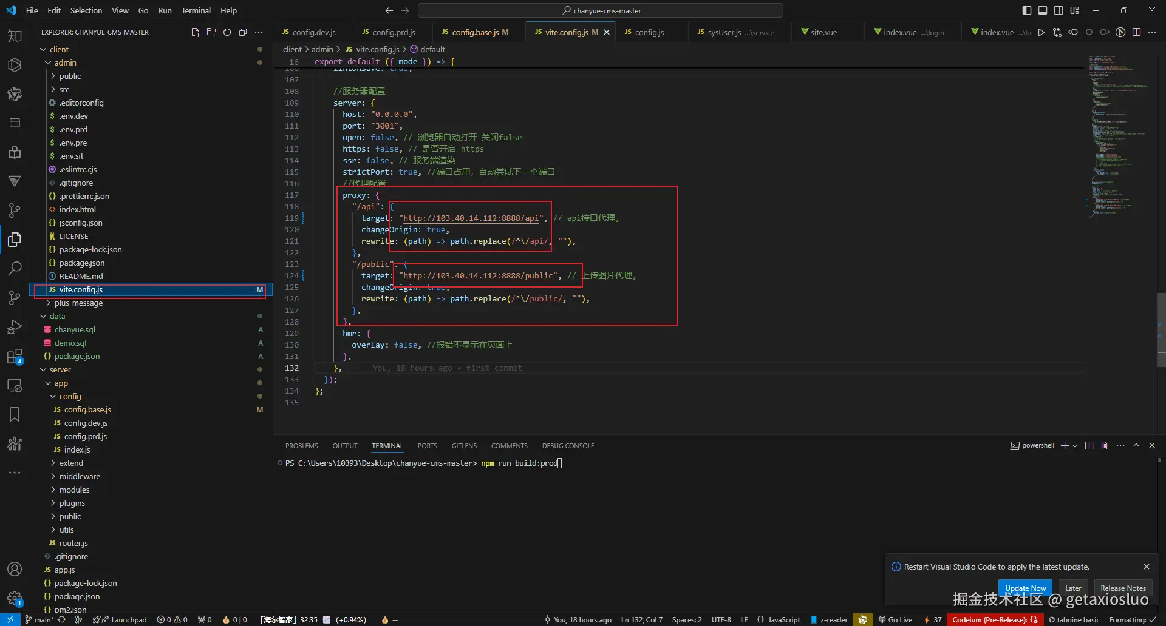Click the editor vertical scrollbar

pyautogui.click(x=1162, y=330)
